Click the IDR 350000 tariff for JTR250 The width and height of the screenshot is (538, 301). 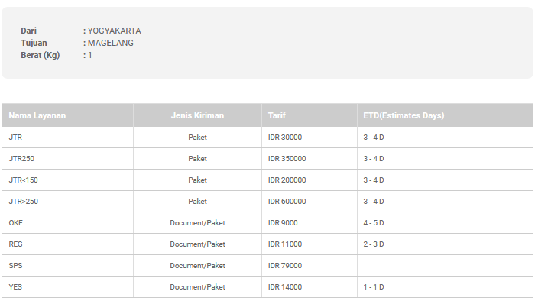(287, 159)
